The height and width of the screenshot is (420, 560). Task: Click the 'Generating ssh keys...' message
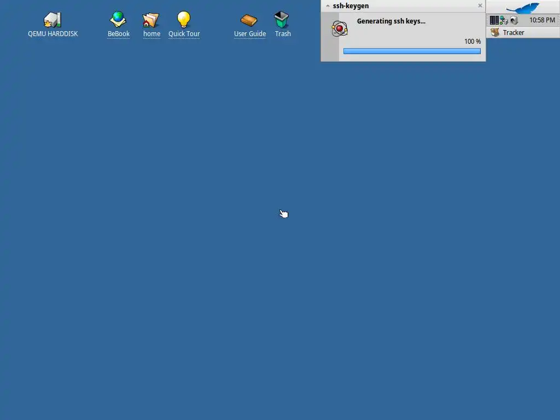pyautogui.click(x=391, y=21)
